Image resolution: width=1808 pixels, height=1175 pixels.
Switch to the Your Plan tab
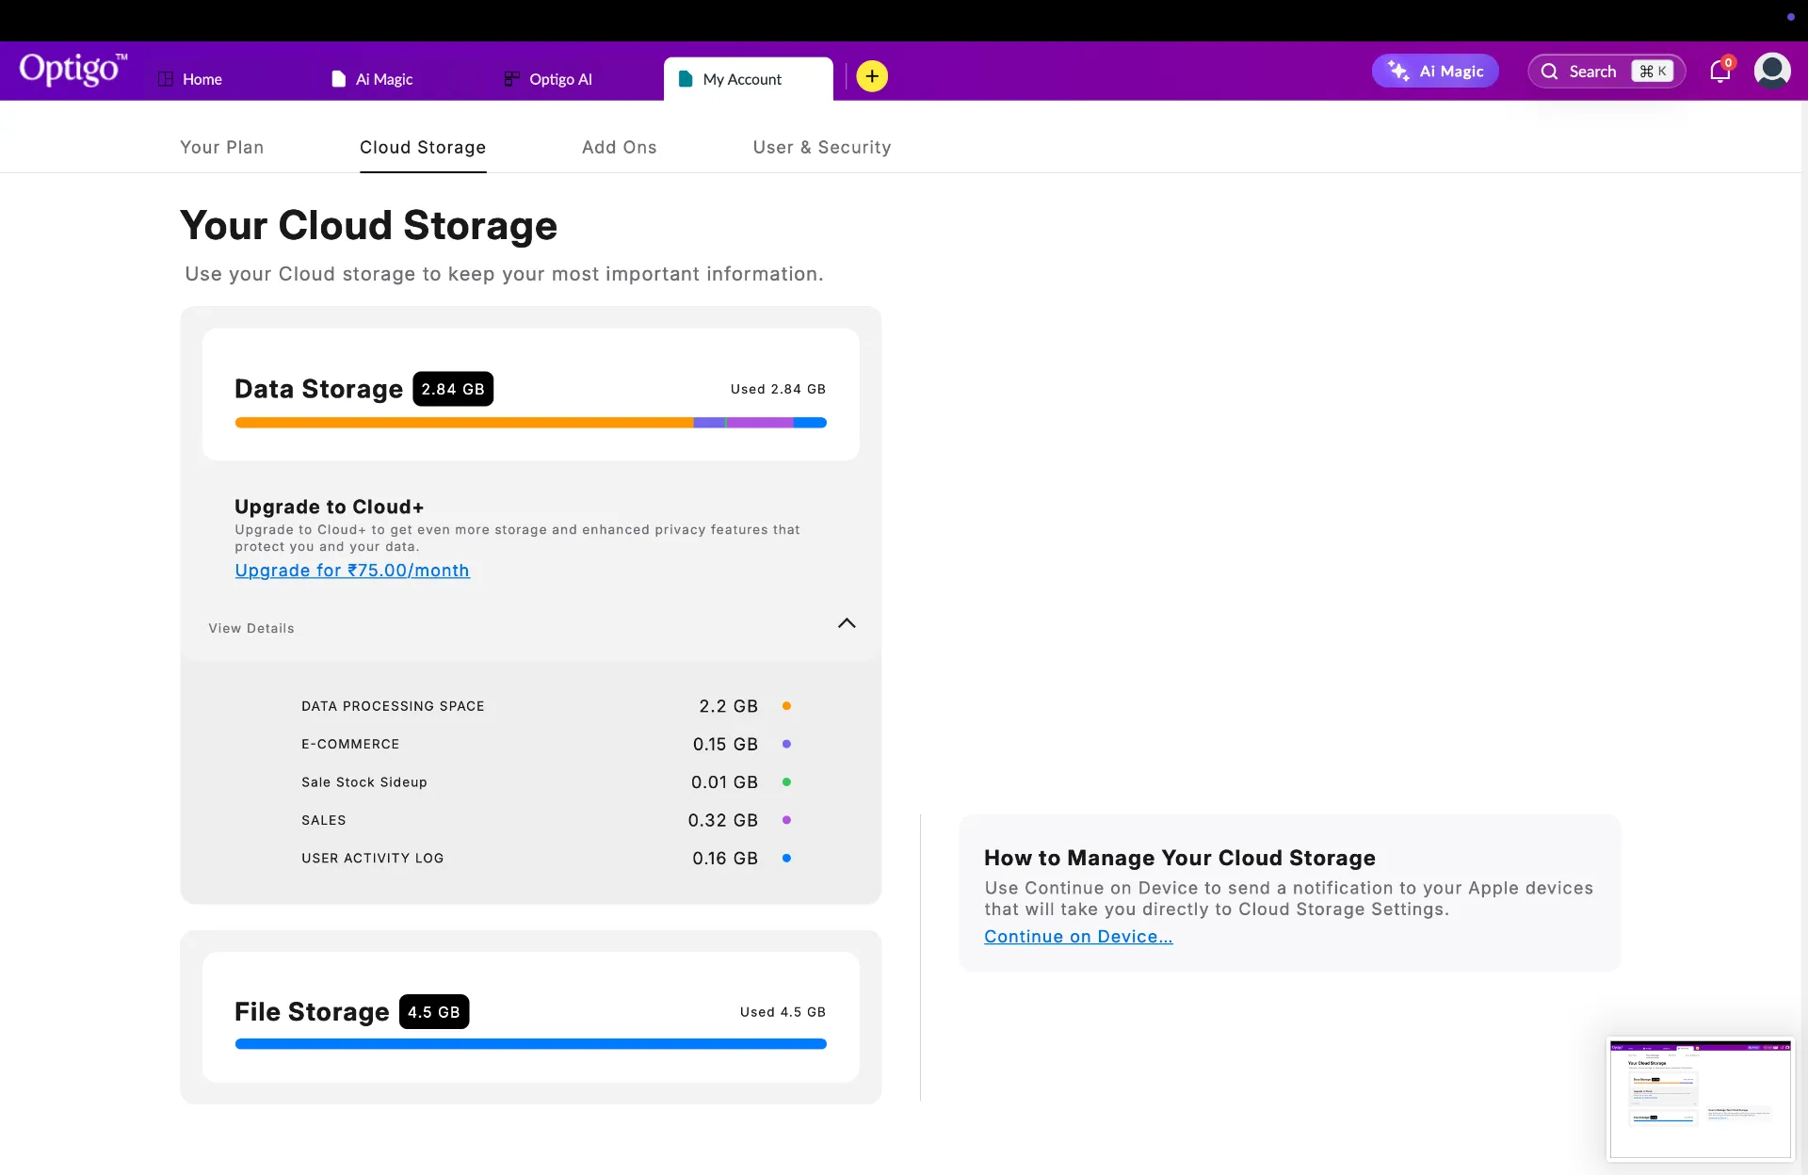point(222,147)
